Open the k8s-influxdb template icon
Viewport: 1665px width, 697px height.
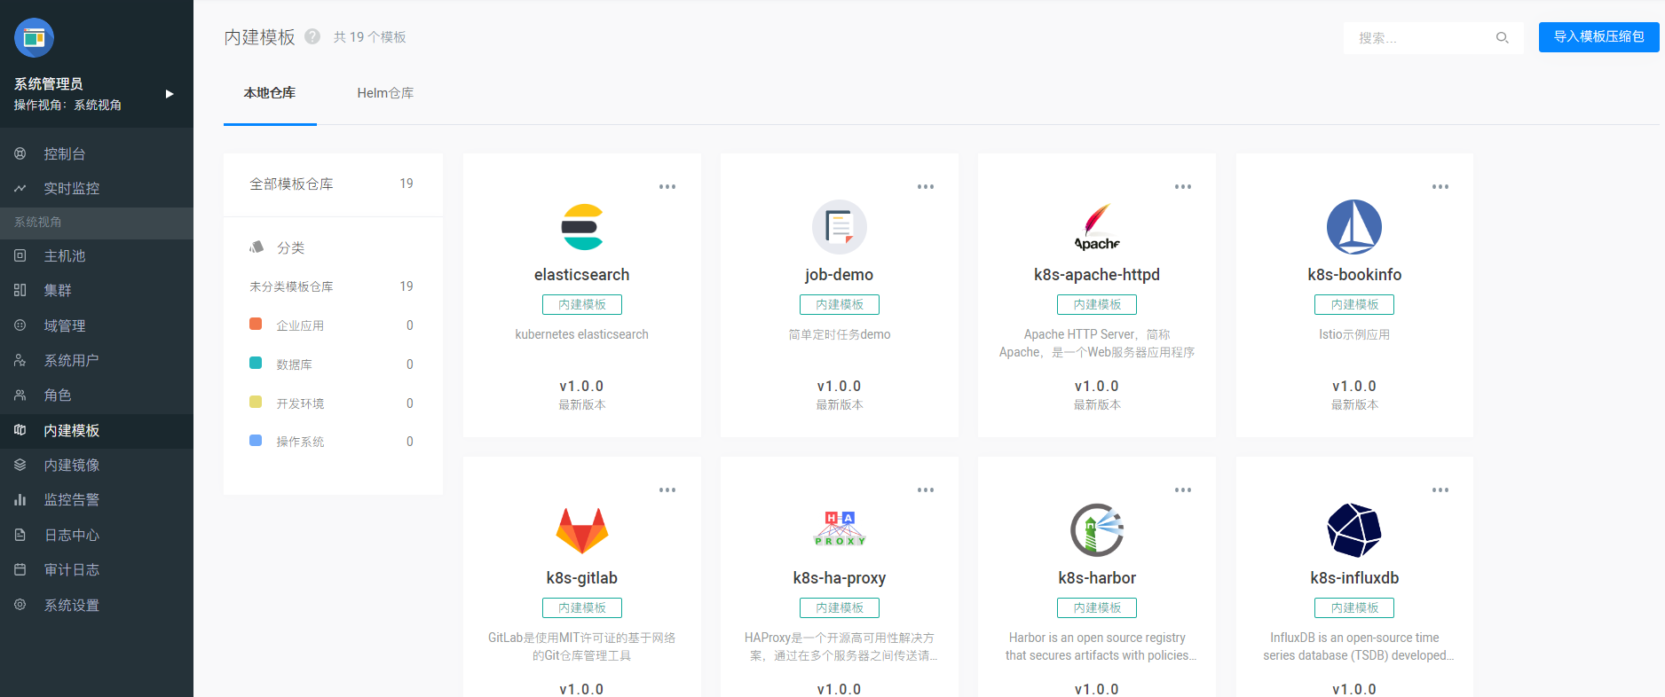click(x=1353, y=530)
